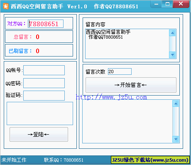Screen dimensions: 191x165
Task: Focus the 验证码 input field
Action: 44,96
